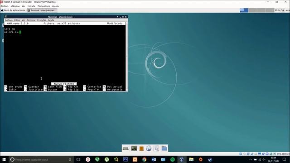
Task: Open Terminal window Pestañas menu
Action: pos(42,20)
